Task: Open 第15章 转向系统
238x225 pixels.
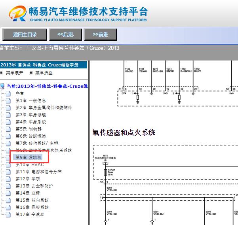Action: [32, 200]
